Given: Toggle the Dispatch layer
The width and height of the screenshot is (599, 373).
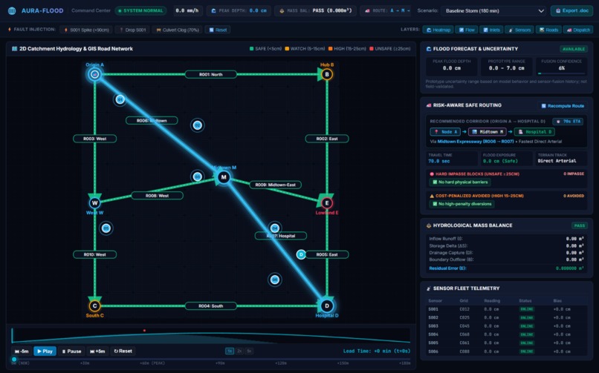Looking at the screenshot, I should 578,30.
